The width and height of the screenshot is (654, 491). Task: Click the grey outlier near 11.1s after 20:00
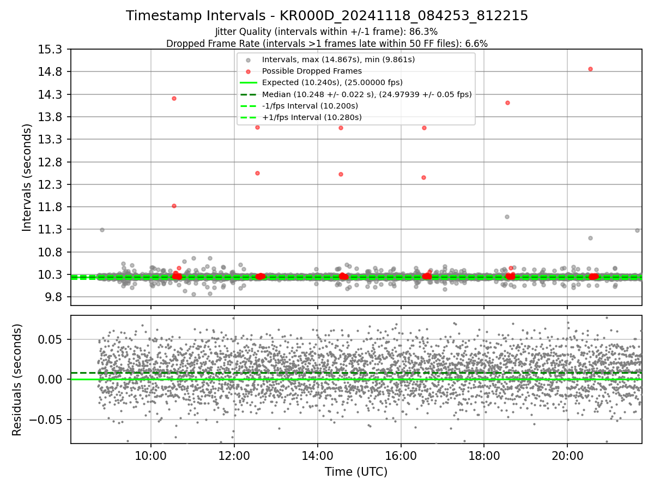pyautogui.click(x=590, y=238)
